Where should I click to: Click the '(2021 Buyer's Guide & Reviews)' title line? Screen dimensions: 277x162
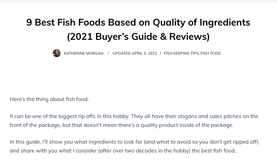(138, 37)
